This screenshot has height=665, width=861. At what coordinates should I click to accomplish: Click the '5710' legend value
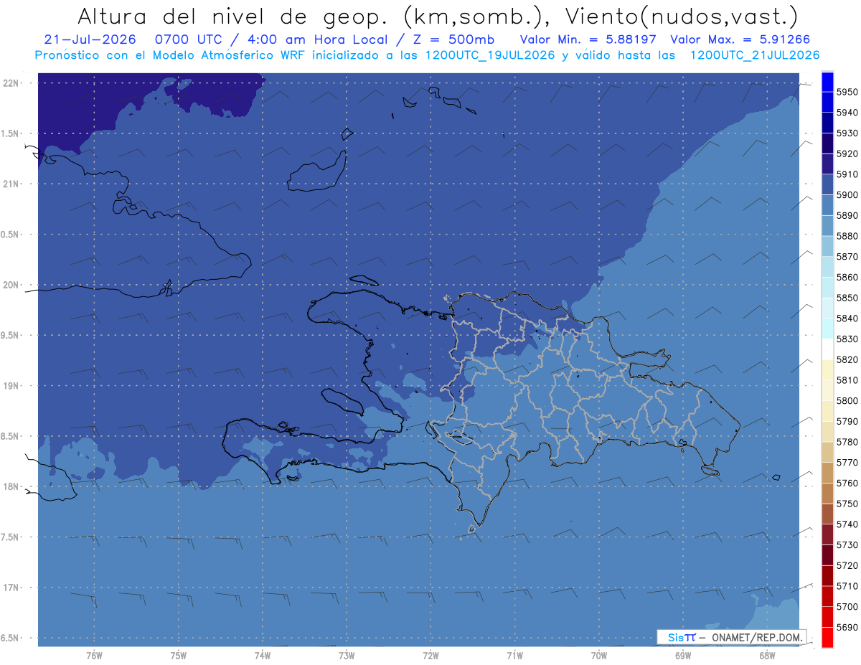[847, 586]
